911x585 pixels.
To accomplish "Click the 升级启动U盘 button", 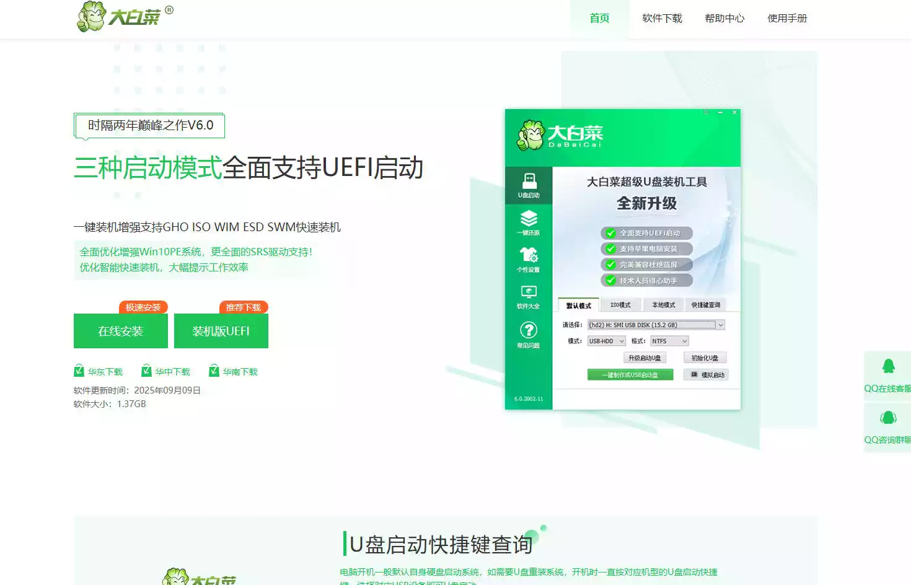I will (x=645, y=358).
